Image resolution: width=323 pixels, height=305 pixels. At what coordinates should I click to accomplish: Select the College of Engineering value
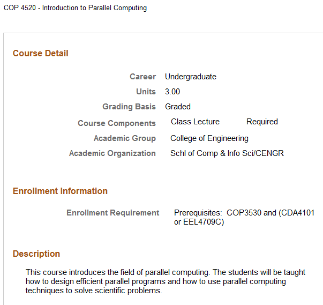coord(209,138)
